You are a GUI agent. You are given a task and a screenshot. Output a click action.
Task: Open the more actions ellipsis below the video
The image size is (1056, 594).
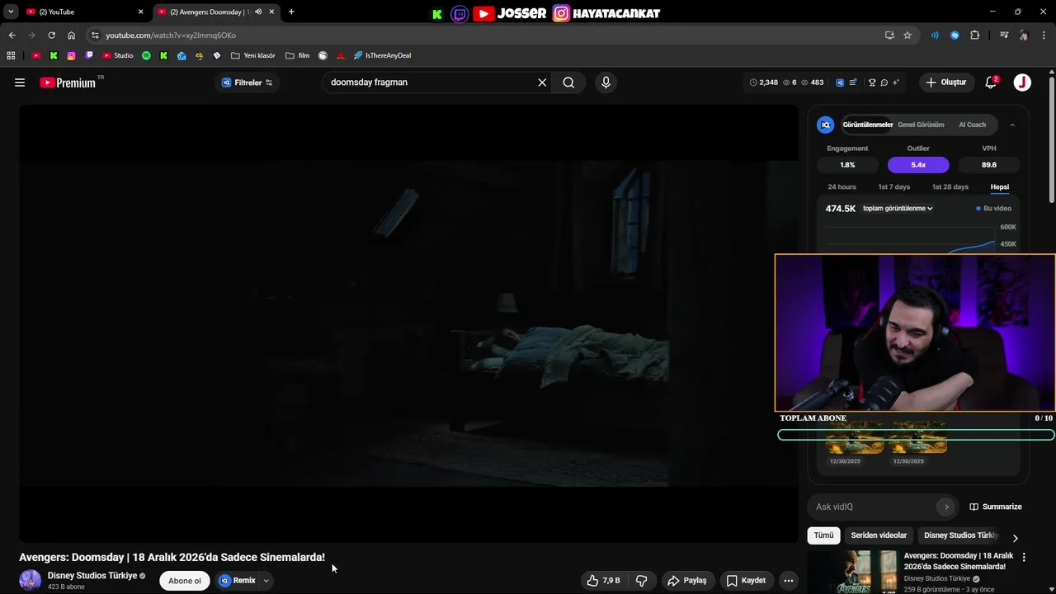point(789,581)
